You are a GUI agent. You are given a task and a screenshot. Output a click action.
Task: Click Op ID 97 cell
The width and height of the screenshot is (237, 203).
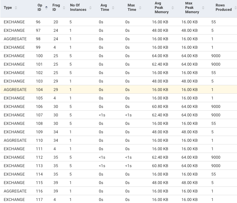coord(38,30)
